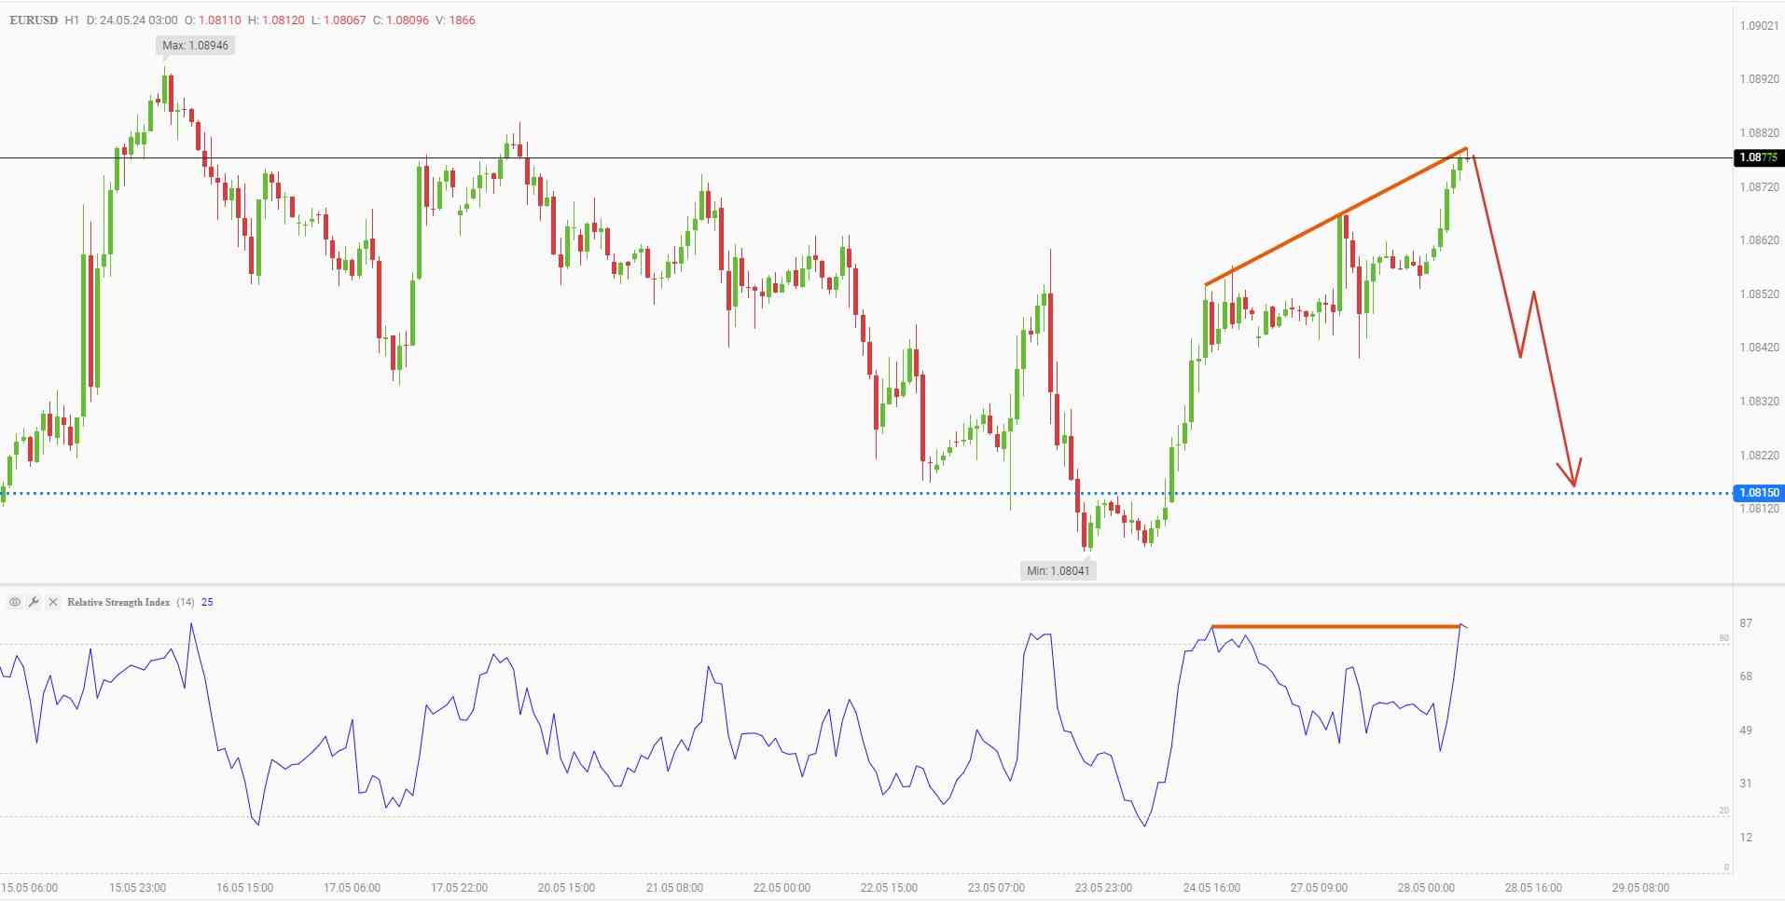
Task: Click the RSI axis value 68
Action: (x=1746, y=676)
